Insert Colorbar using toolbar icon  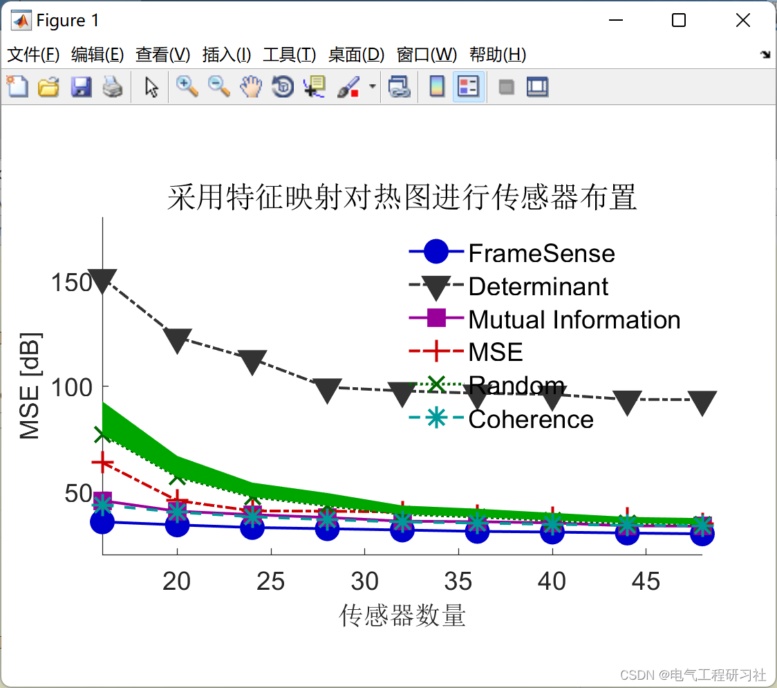point(437,87)
